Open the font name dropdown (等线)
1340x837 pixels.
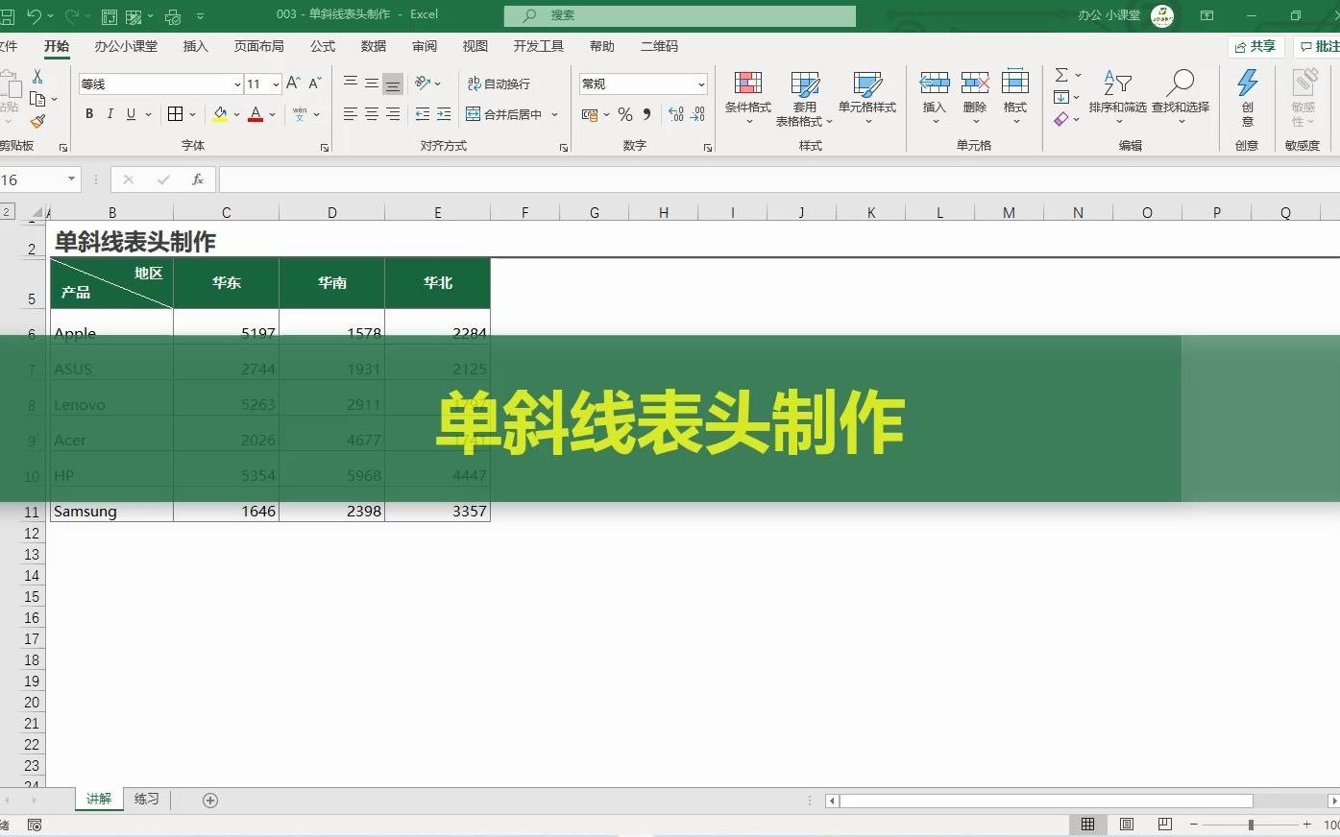(237, 84)
